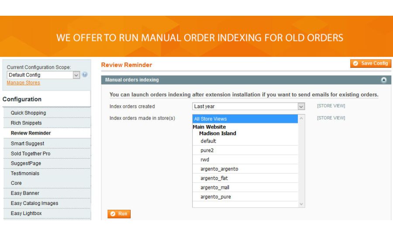Screen dimensions: 393x236
Task: Open the Current Configuration Scope dropdown
Action: (44, 75)
